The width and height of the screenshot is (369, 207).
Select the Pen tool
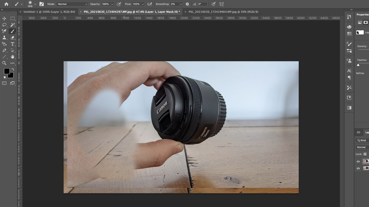4,50
